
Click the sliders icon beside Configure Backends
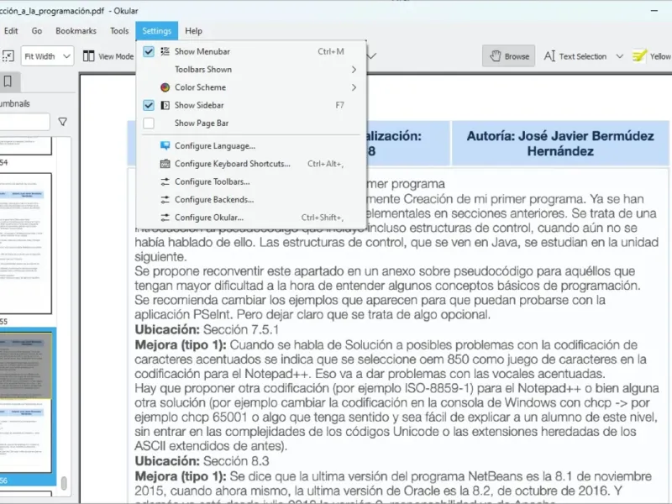pos(165,200)
